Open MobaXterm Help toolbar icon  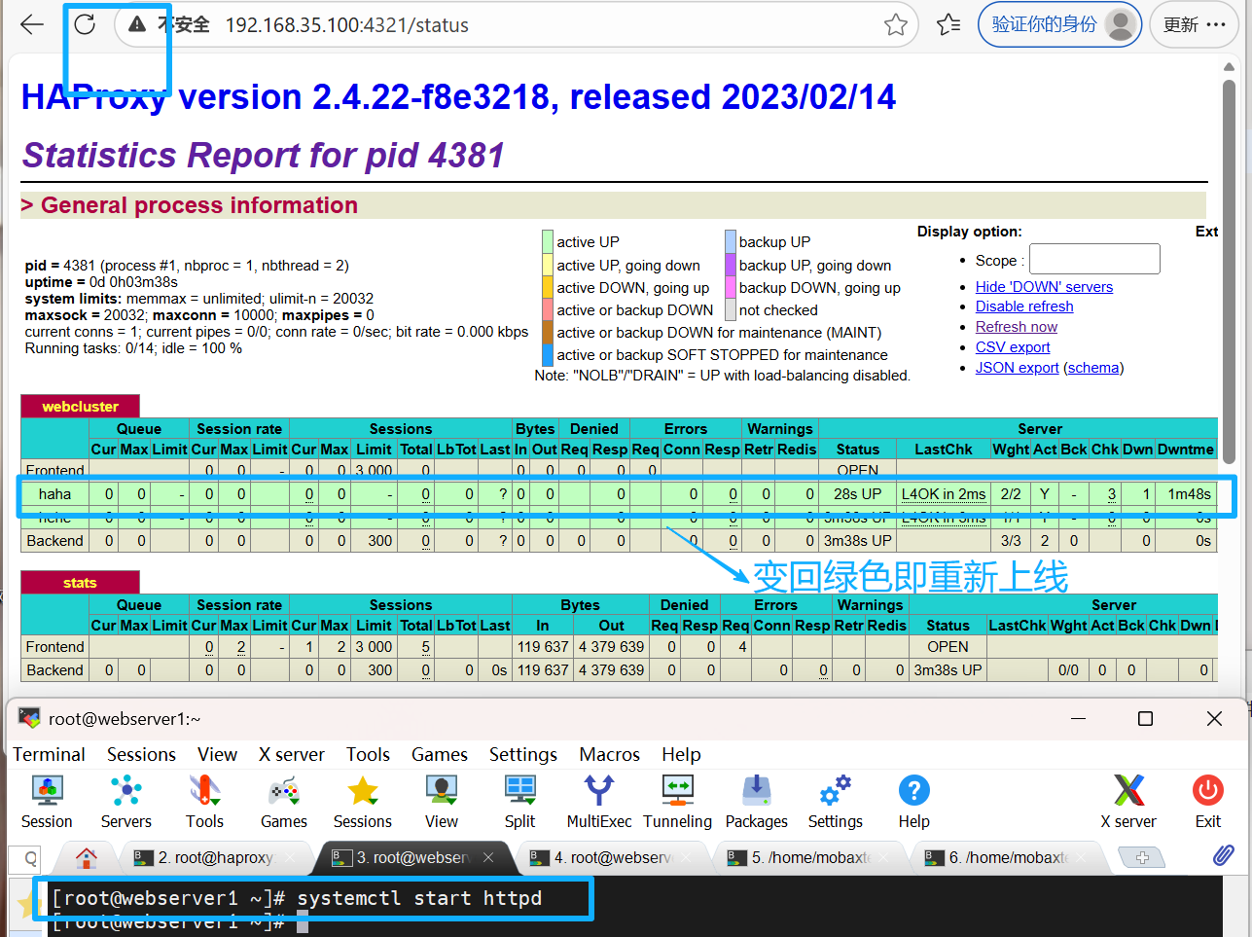(914, 803)
